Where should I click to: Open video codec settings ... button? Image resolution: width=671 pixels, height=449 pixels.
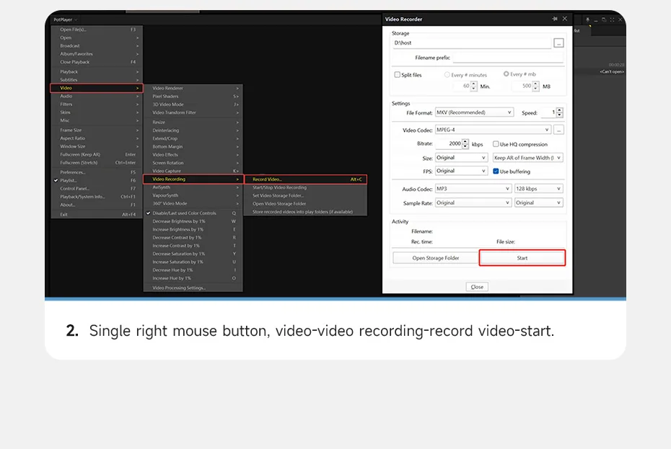click(x=558, y=130)
